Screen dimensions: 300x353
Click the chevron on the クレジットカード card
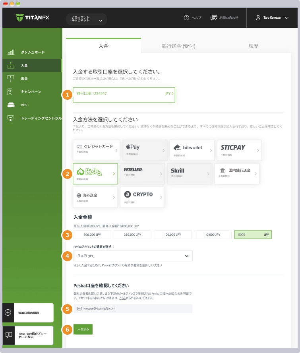click(x=116, y=150)
